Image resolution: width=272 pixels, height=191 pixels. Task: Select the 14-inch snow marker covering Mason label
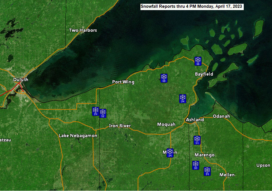(170, 153)
